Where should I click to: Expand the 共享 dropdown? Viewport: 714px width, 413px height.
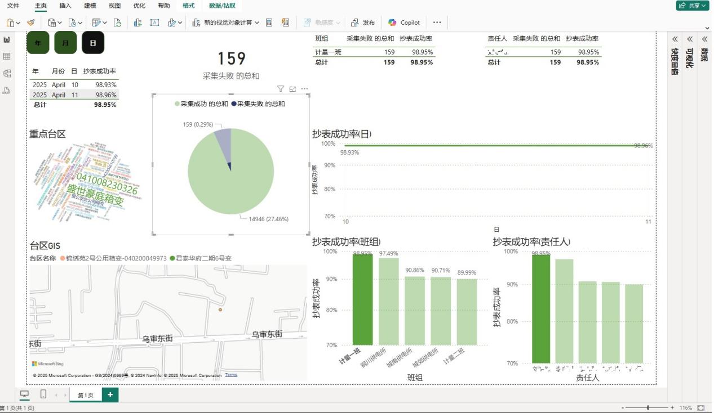tap(692, 6)
